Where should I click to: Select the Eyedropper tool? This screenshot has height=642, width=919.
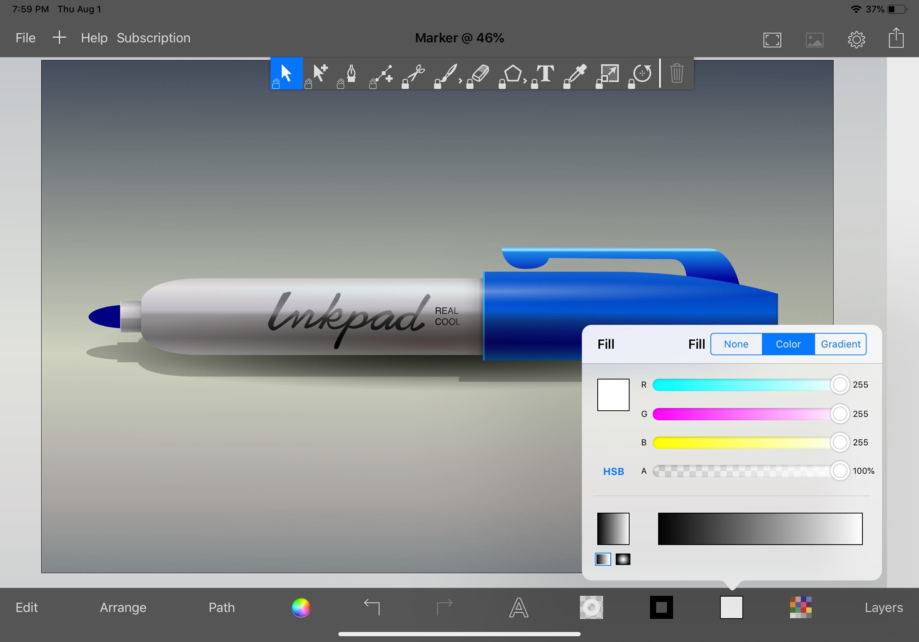(577, 74)
